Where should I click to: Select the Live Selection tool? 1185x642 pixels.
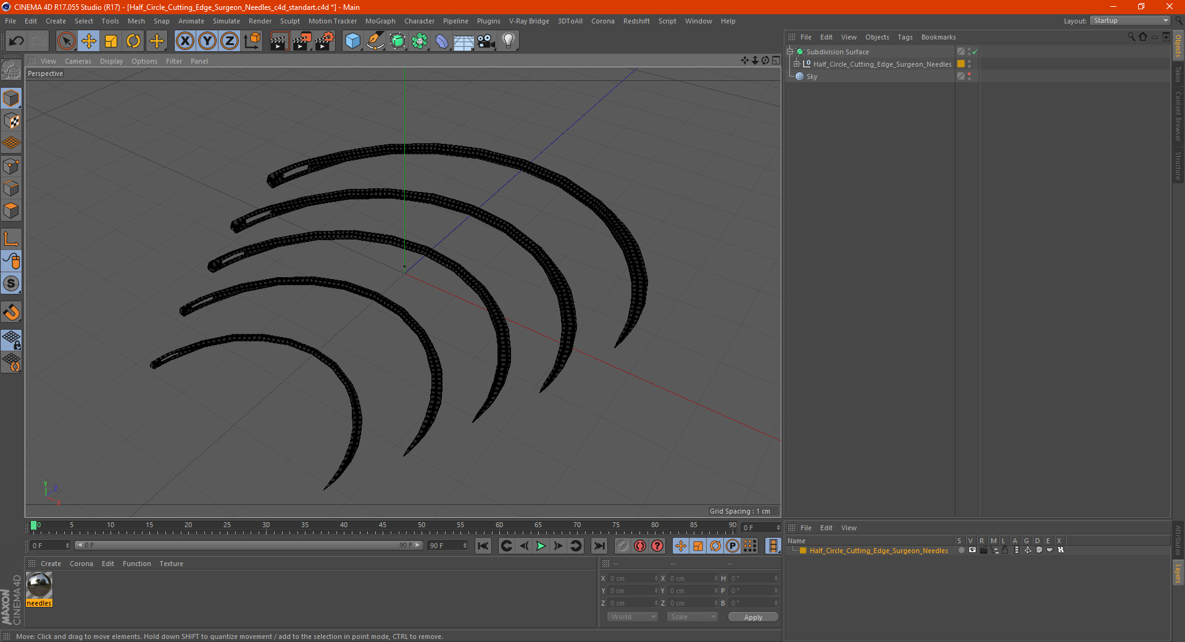(66, 41)
